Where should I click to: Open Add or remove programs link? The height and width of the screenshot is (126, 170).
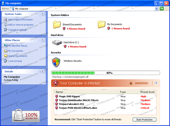[21, 25]
